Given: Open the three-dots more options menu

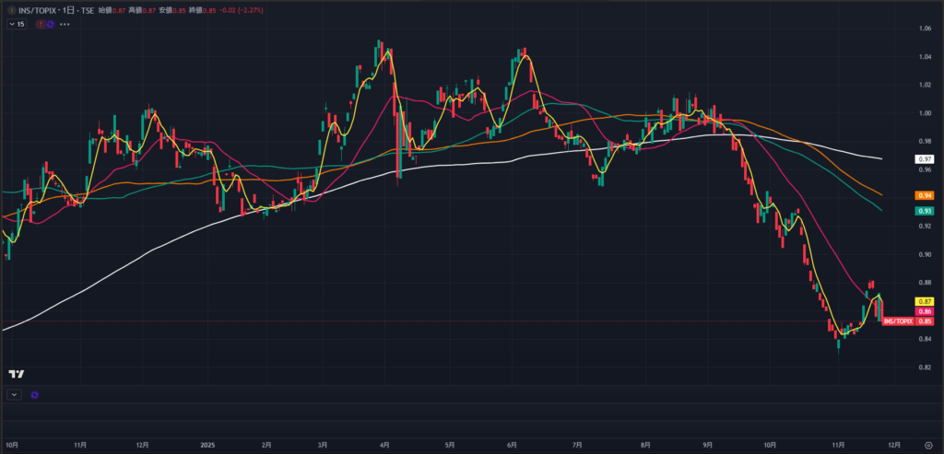Looking at the screenshot, I should pyautogui.click(x=64, y=24).
